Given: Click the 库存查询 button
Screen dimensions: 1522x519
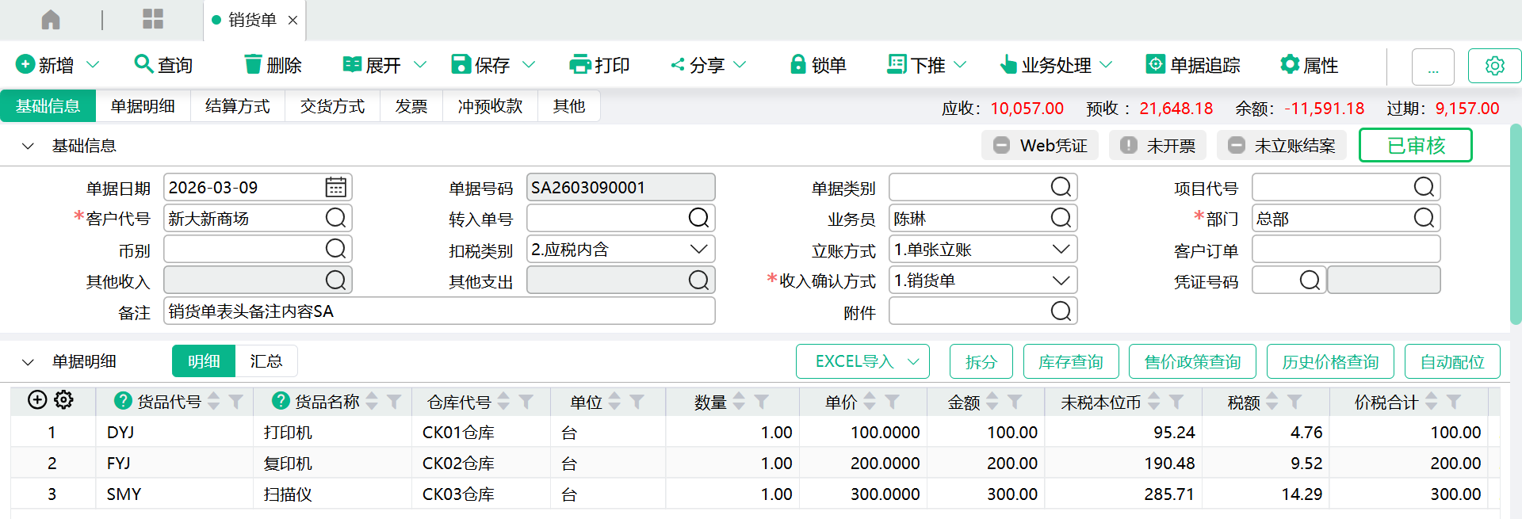Looking at the screenshot, I should (x=1070, y=362).
